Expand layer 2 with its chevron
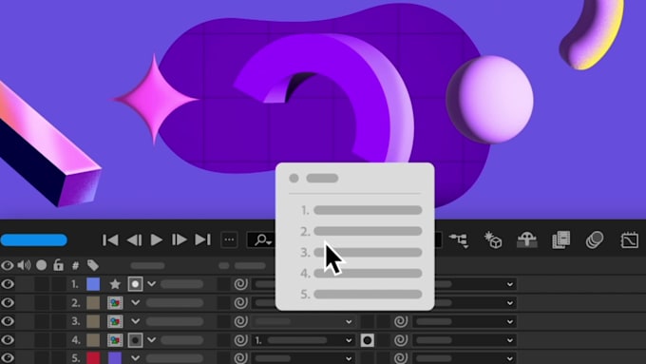Viewport: 646px width, 364px height. (135, 302)
